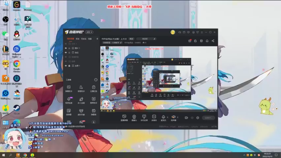The image size is (281, 158).
Task: Open the OBS Studio desktop icon
Action: coord(5,21)
